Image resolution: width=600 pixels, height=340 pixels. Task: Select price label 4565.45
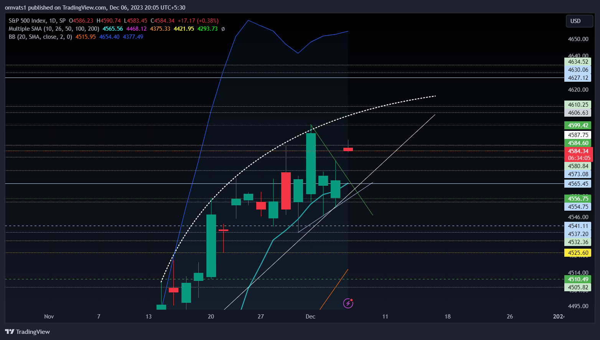[578, 184]
